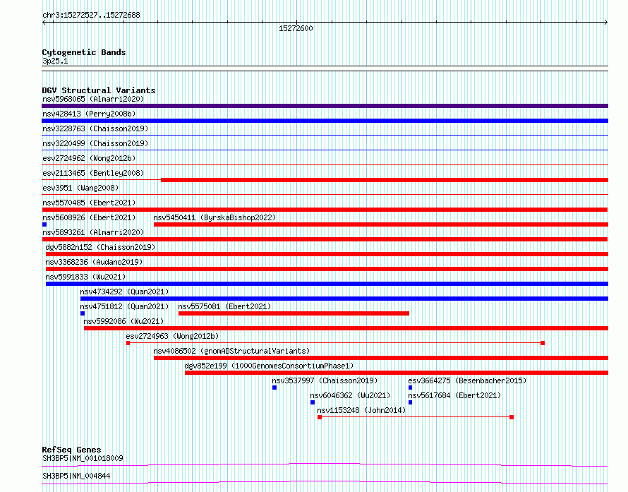Click the ruler's left arrowhead
628x492 pixels.
pyautogui.click(x=44, y=23)
